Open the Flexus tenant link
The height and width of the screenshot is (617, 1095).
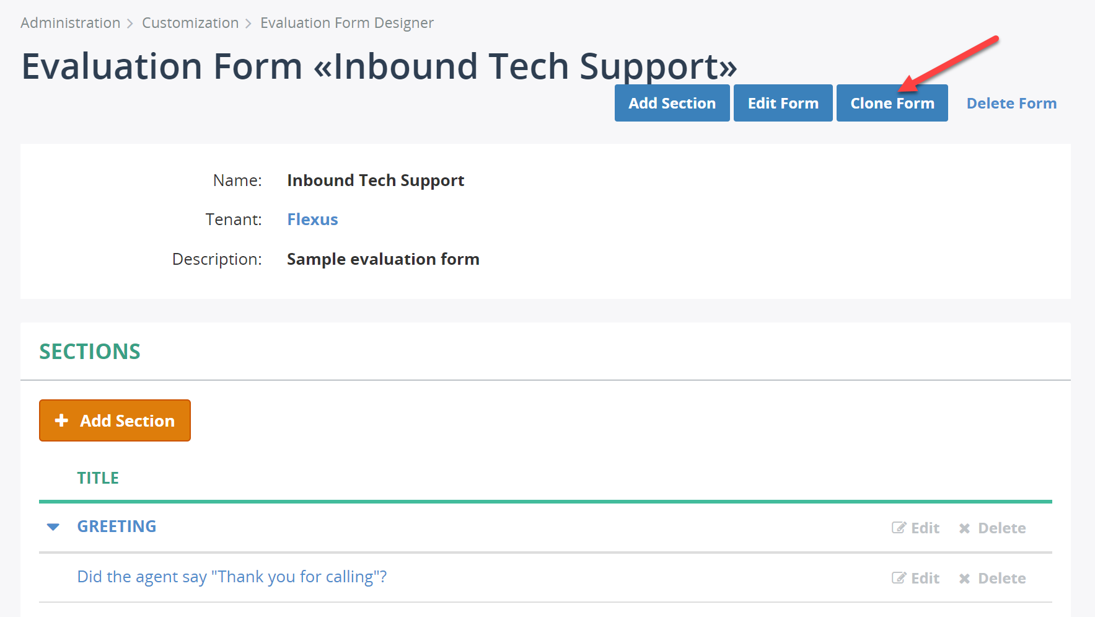coord(312,220)
